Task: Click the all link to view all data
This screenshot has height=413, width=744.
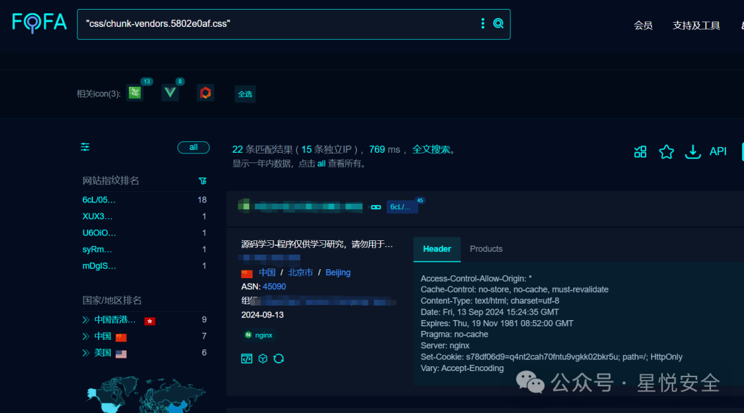Action: (321, 164)
